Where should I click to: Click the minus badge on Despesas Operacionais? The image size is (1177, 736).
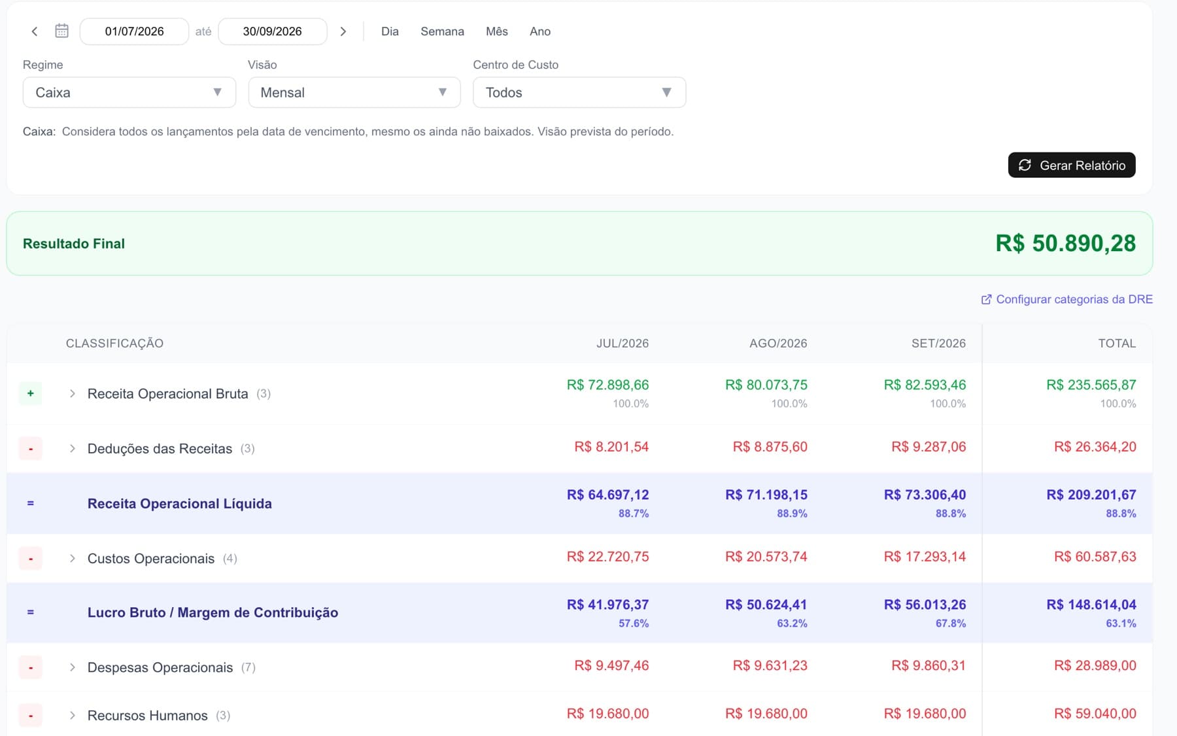click(x=31, y=667)
